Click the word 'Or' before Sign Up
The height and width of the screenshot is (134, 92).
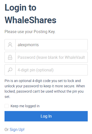(x=7, y=129)
